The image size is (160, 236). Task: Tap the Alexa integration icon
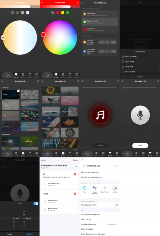(85, 188)
